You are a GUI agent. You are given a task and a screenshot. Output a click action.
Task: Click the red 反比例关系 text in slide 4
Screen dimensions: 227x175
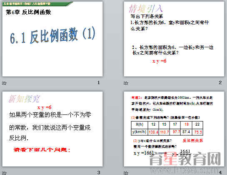[193, 141]
